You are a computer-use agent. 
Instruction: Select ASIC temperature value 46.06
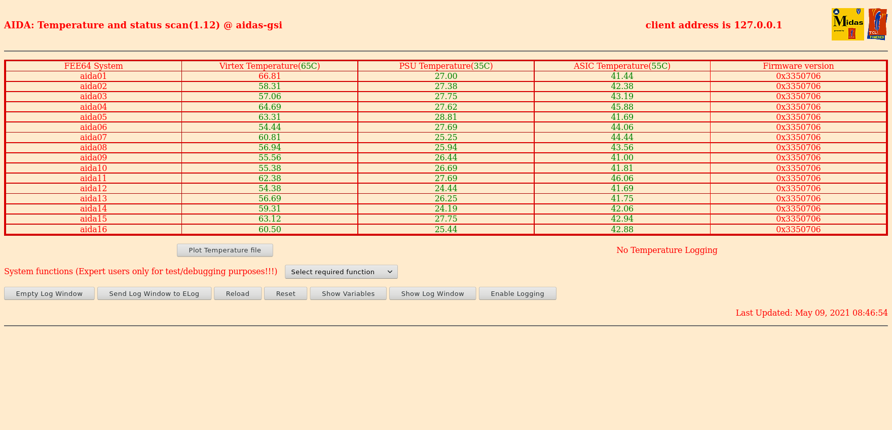[x=622, y=178]
